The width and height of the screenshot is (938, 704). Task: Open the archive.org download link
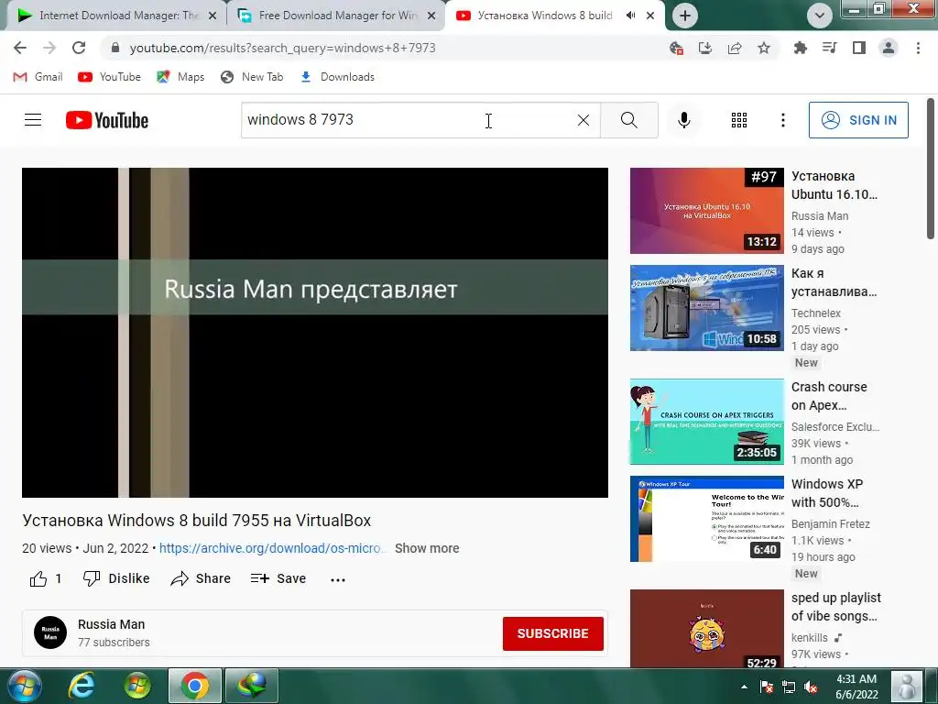click(x=273, y=548)
